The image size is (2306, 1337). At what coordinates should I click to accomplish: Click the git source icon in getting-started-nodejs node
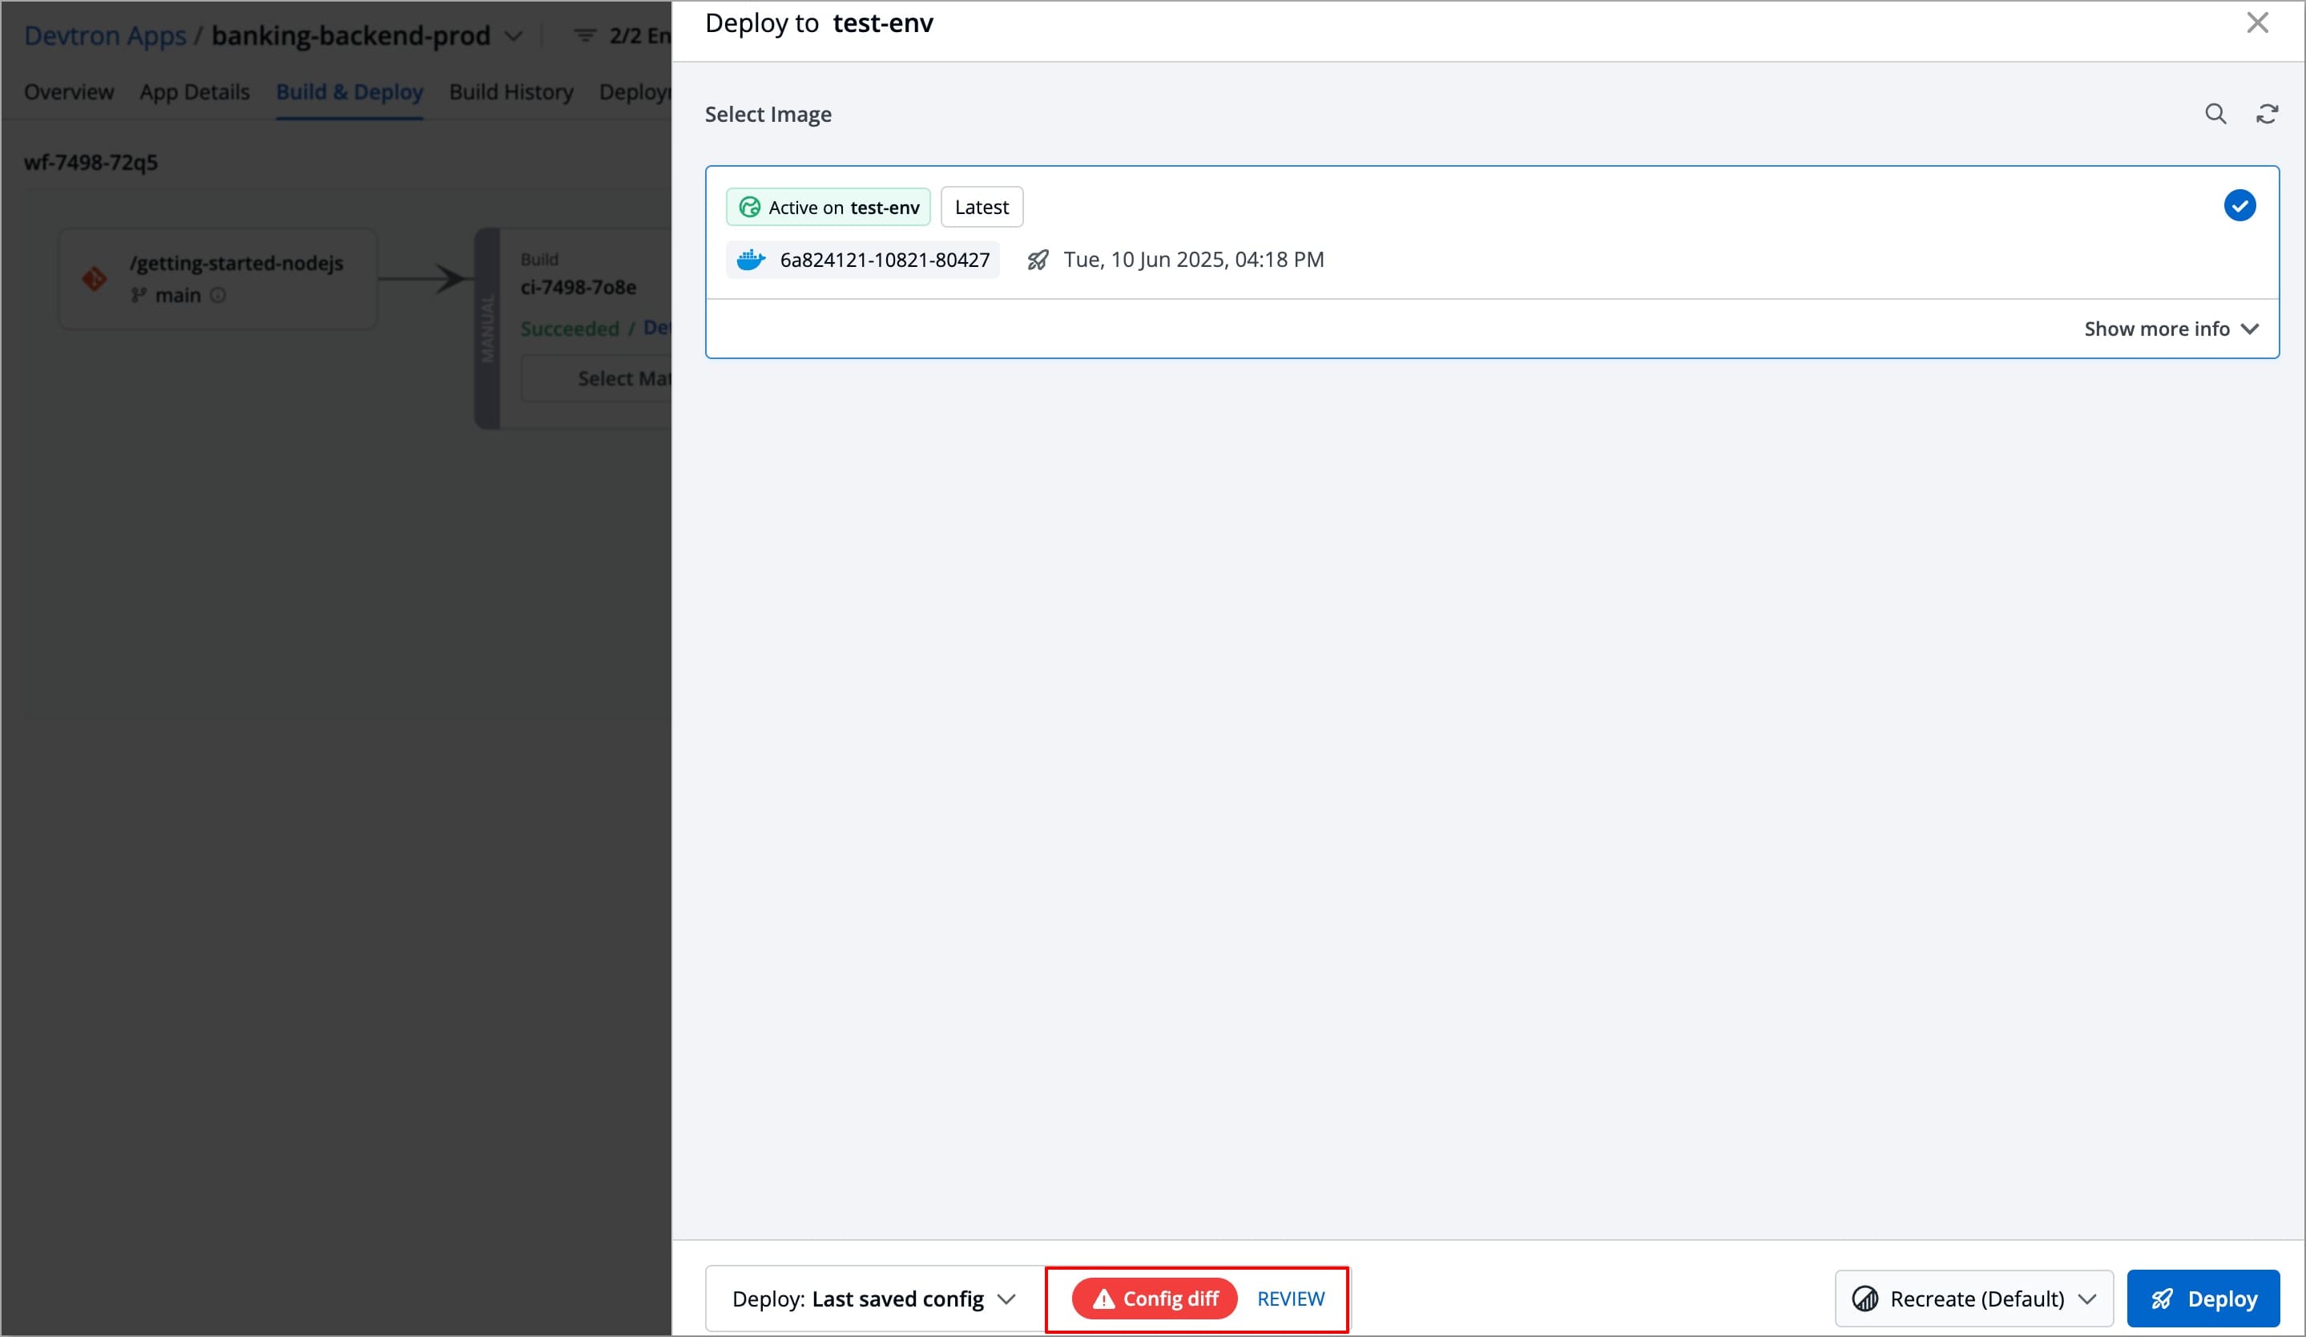tap(95, 279)
